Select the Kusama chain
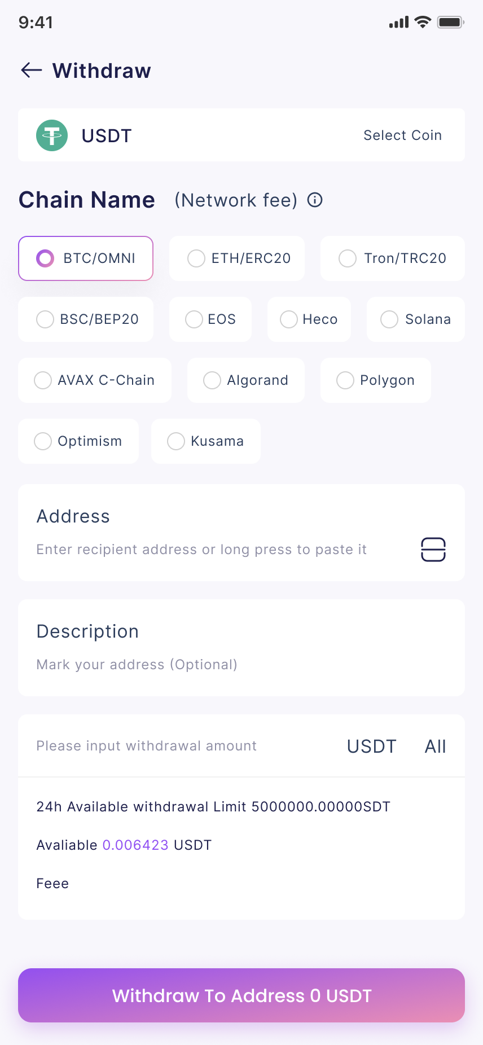Image resolution: width=483 pixels, height=1045 pixels. click(206, 441)
